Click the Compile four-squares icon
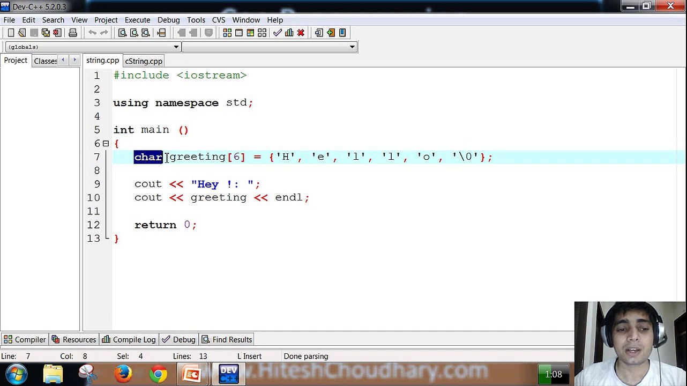Viewport: 687px width, 386px height. [227, 33]
